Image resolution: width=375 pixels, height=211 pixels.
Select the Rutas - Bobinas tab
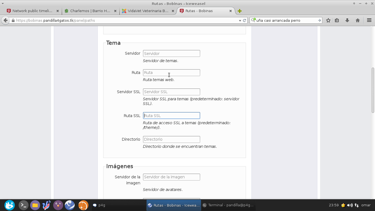point(206,11)
